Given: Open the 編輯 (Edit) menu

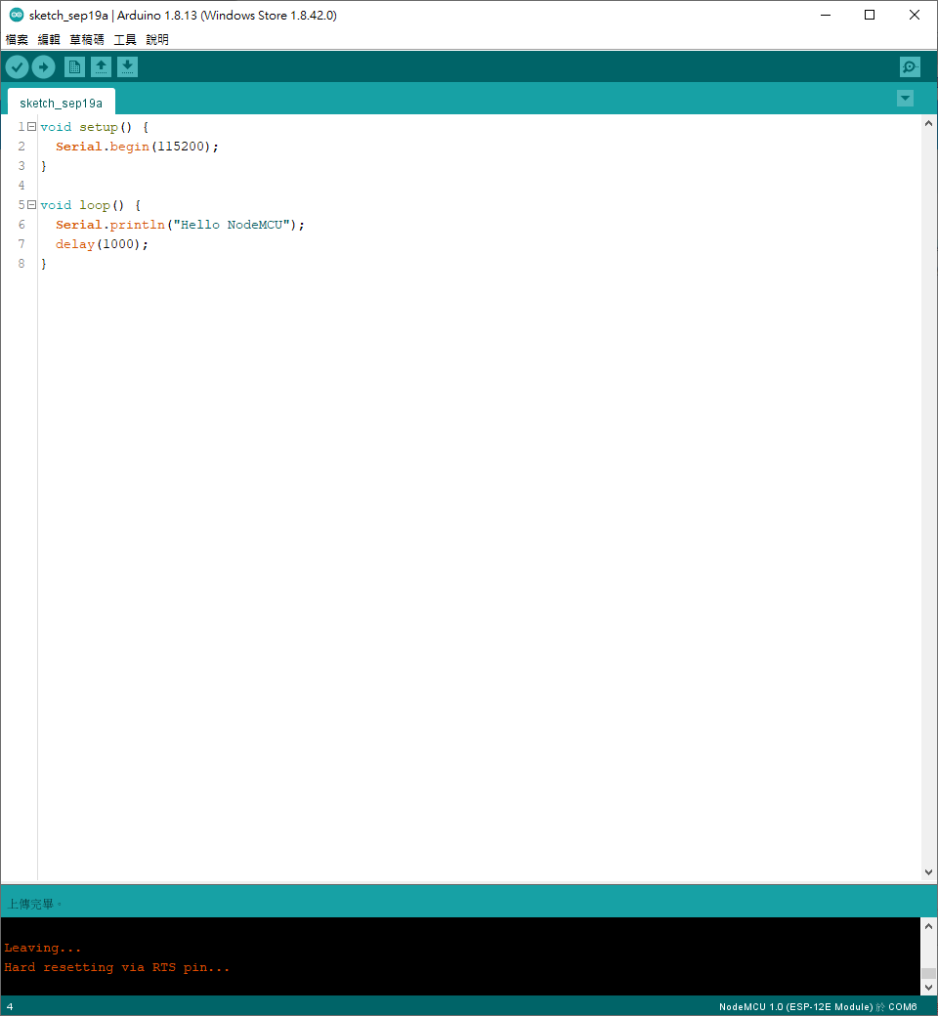Looking at the screenshot, I should pyautogui.click(x=49, y=39).
